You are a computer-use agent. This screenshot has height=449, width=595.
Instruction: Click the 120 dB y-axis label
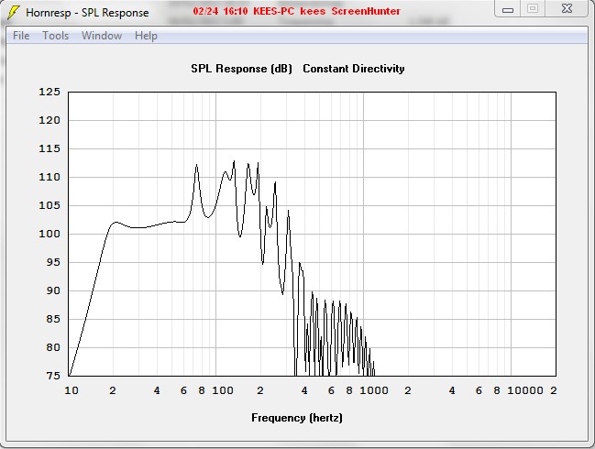[x=50, y=120]
